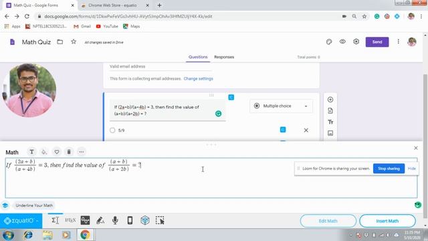Reload the page
The width and height of the screenshot is (428, 241).
(x=27, y=16)
